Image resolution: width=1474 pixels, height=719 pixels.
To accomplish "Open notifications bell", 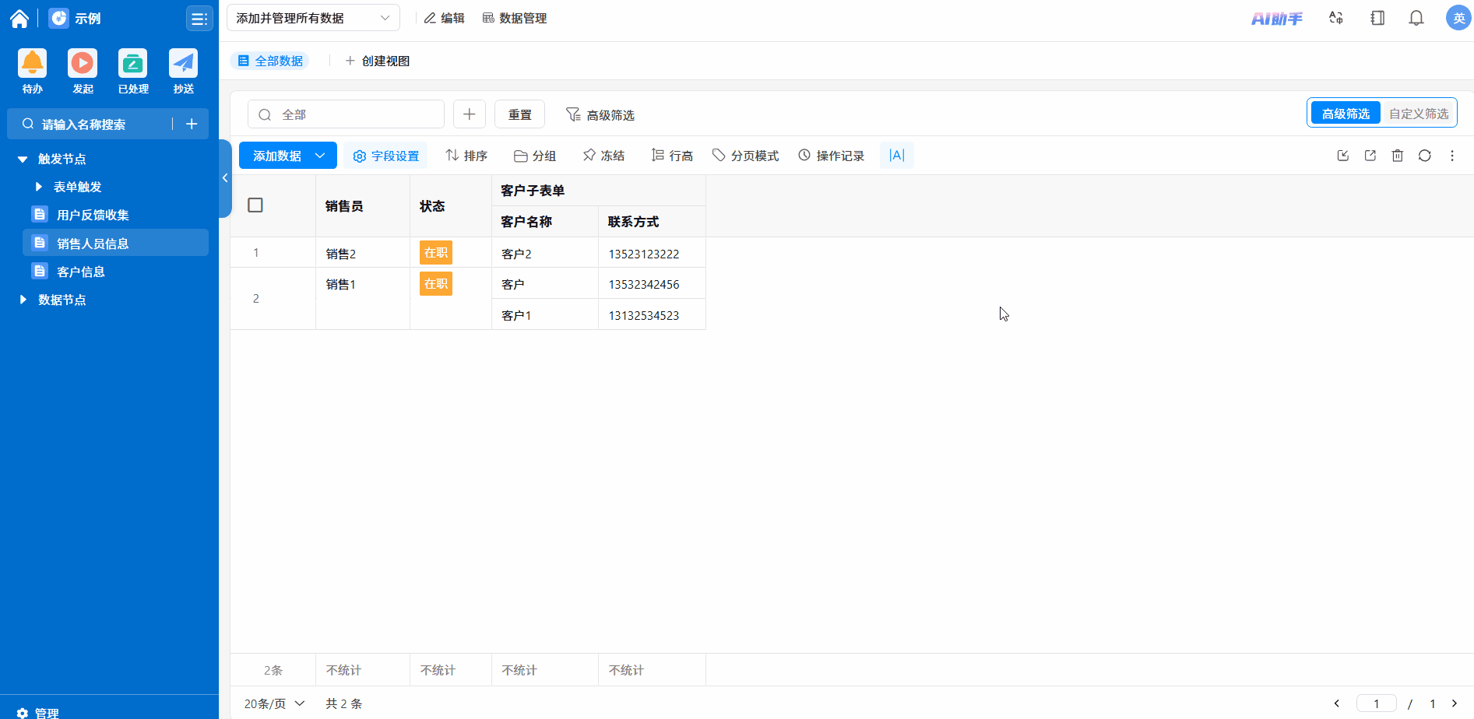I will tap(1416, 18).
